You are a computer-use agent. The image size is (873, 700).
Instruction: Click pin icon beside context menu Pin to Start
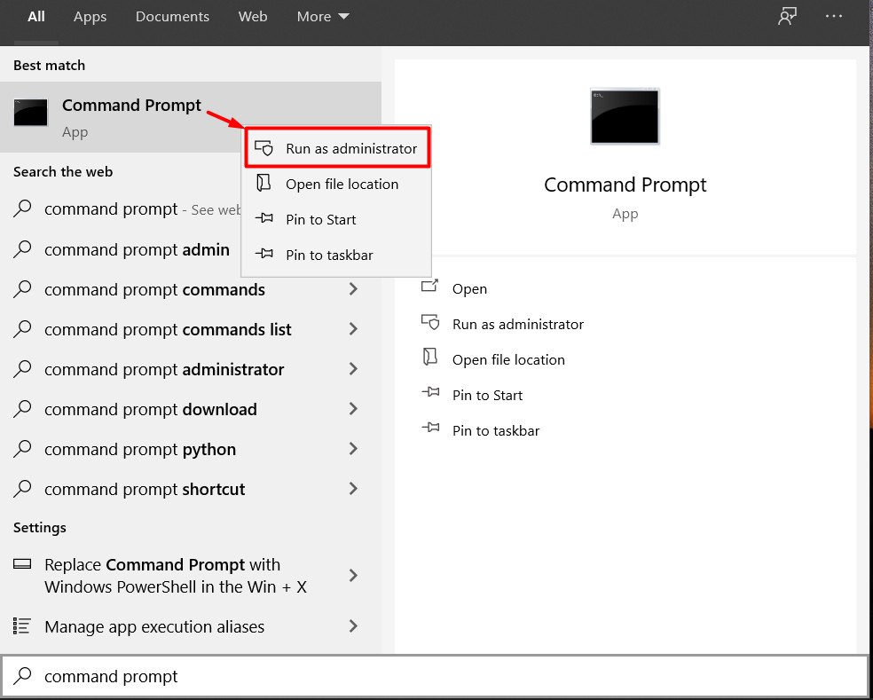[x=263, y=219]
